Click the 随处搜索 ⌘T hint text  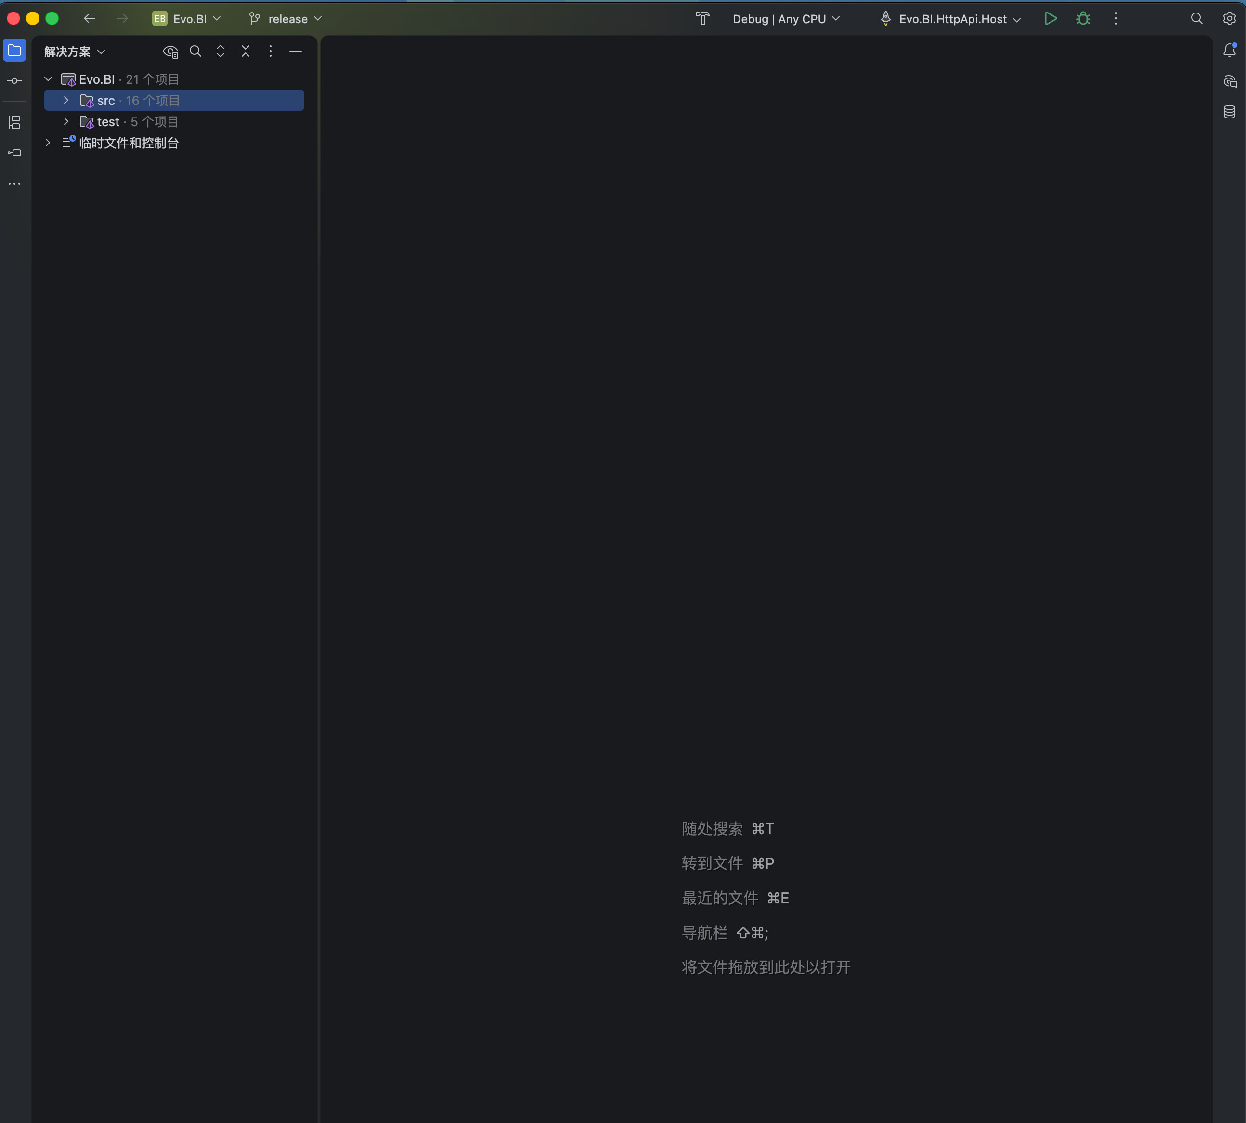(728, 829)
